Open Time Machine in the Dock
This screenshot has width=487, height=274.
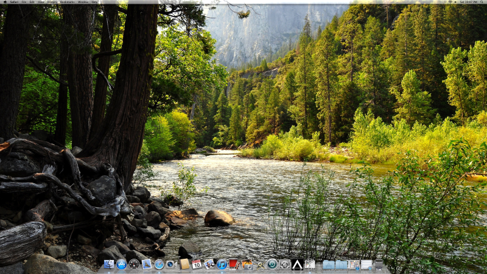pos(272,264)
